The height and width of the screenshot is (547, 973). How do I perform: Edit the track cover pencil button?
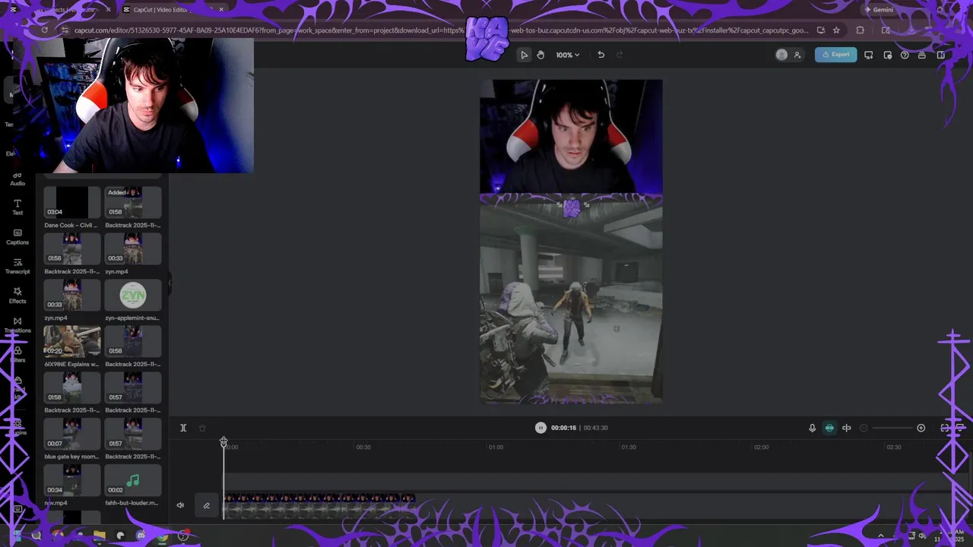[x=206, y=505]
